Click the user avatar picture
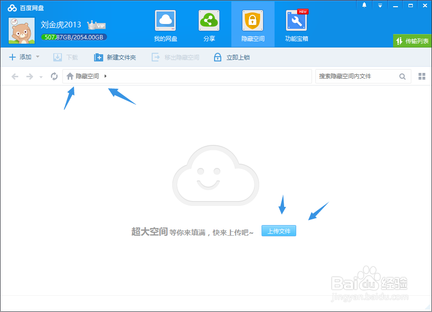This screenshot has width=432, height=312. tap(22, 31)
